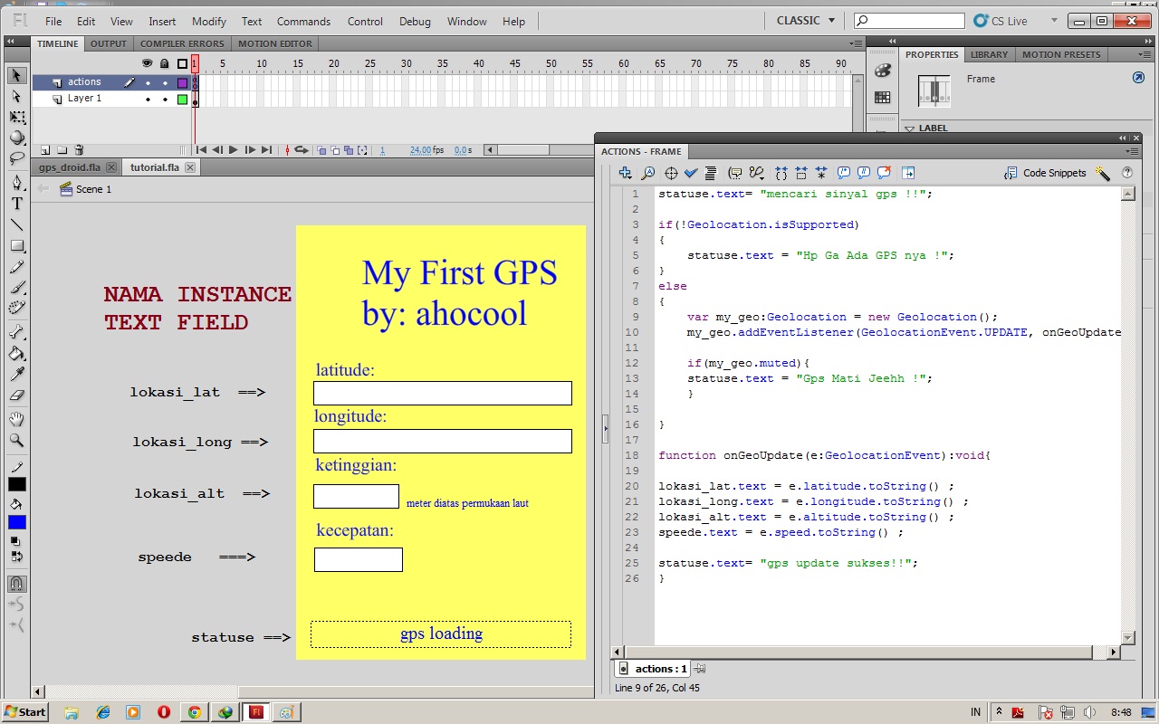Image resolution: width=1159 pixels, height=724 pixels.
Task: Collapse the LABEL section in Properties
Action: pos(909,128)
